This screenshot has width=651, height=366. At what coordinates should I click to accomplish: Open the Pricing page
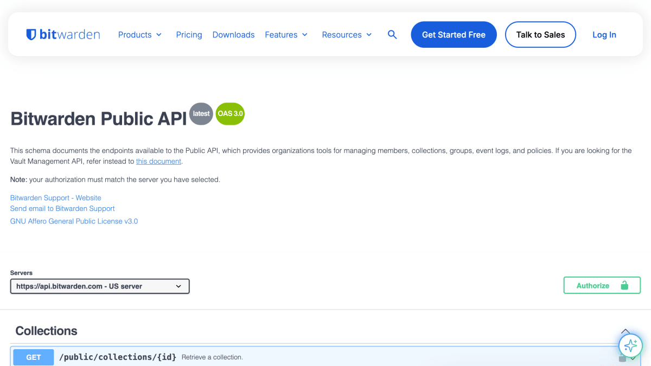(189, 35)
